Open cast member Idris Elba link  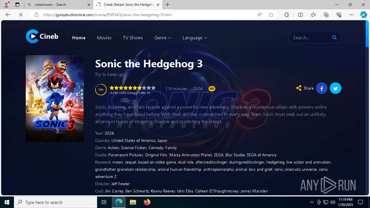pyautogui.click(x=185, y=191)
